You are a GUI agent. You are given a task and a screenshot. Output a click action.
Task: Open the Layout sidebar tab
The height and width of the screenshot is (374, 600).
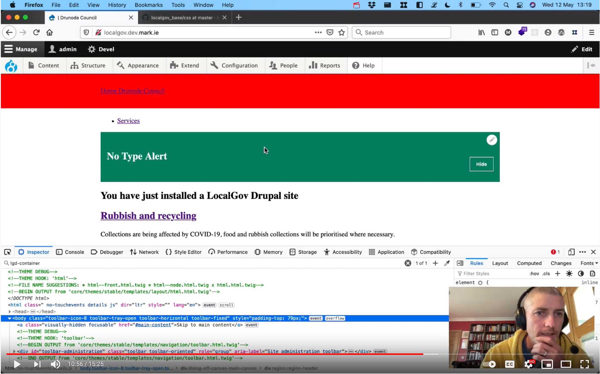click(x=500, y=263)
